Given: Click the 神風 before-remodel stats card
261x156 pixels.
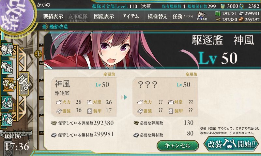Looking at the screenshot, I should pos(84,97).
